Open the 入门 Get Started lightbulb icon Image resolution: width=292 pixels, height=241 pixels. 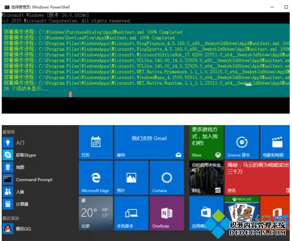click(x=7, y=142)
